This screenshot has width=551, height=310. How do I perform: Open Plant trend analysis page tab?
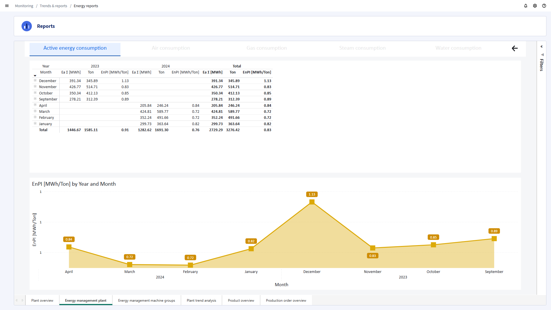201,301
